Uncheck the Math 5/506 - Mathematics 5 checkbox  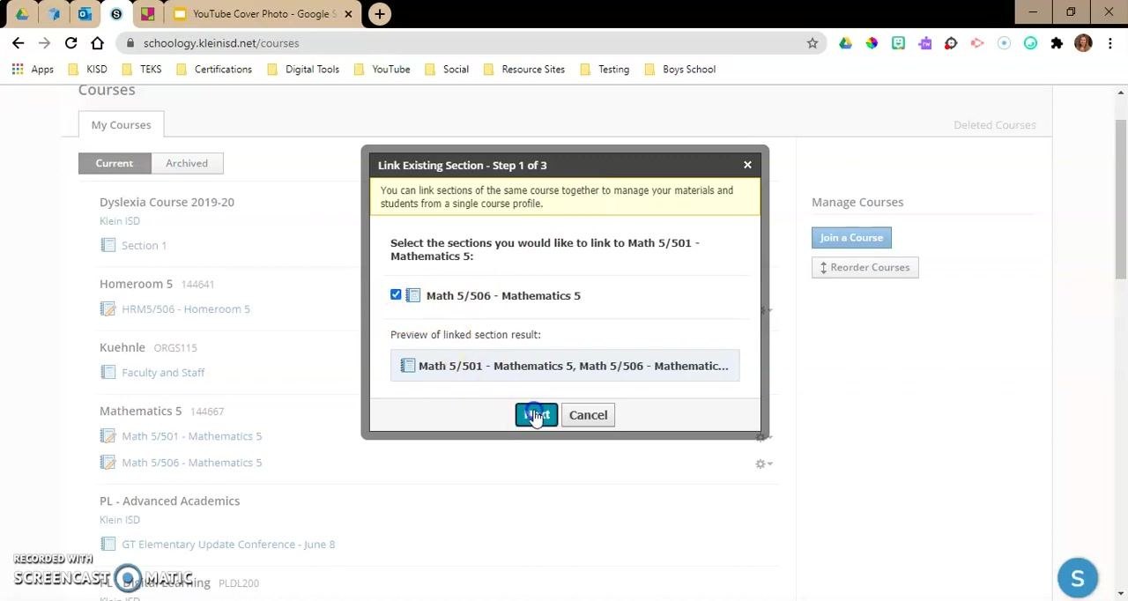(x=396, y=295)
